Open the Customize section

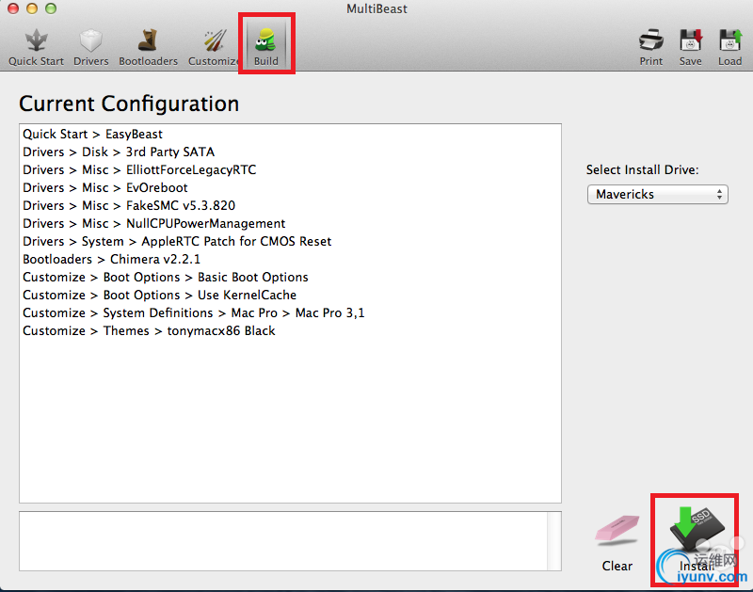point(214,48)
